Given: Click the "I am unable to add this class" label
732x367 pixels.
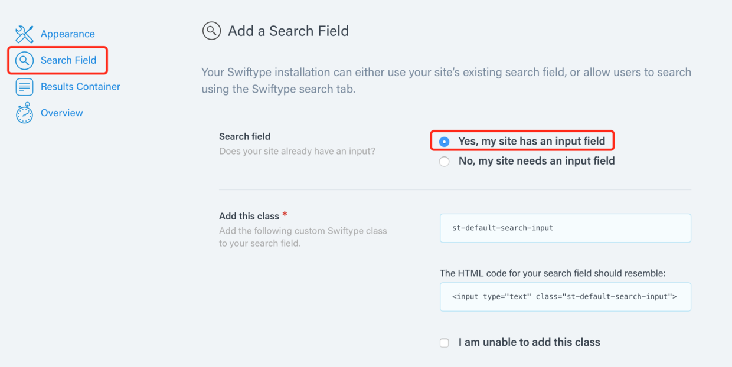Looking at the screenshot, I should click(529, 342).
